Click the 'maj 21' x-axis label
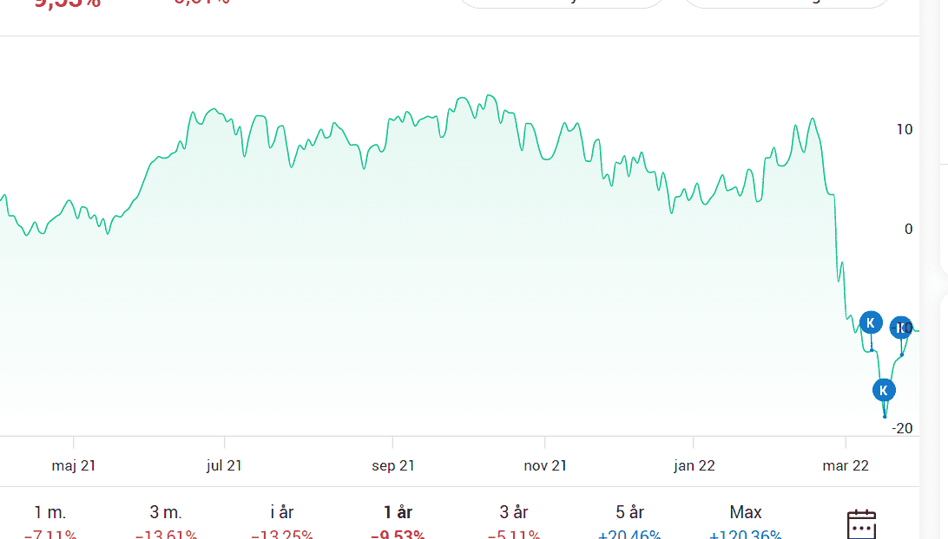 click(x=74, y=466)
